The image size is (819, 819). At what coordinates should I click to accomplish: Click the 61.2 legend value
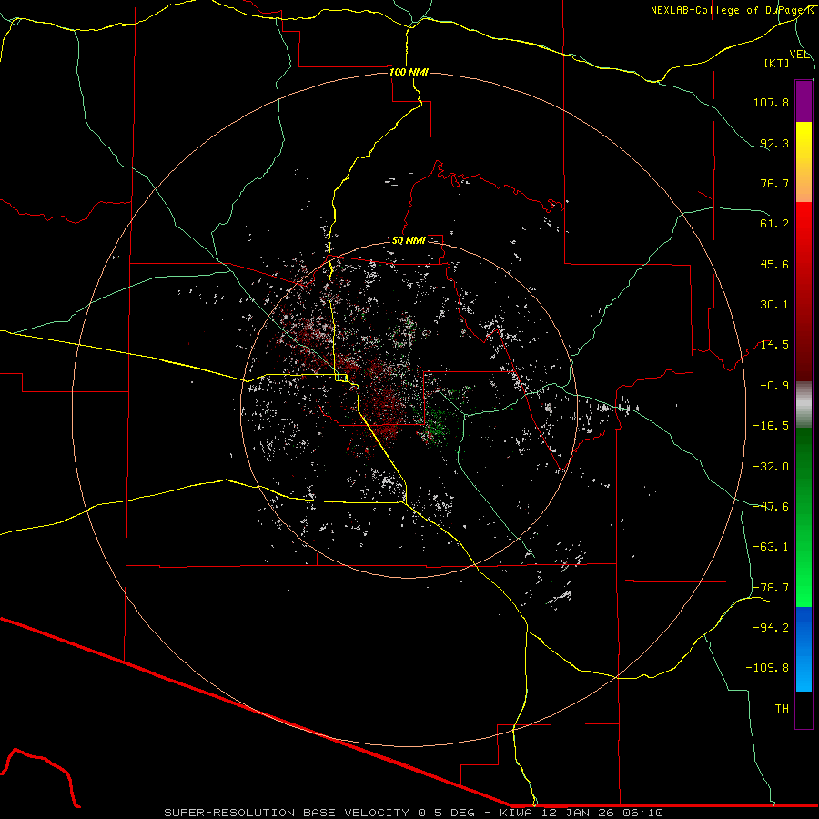coord(773,224)
